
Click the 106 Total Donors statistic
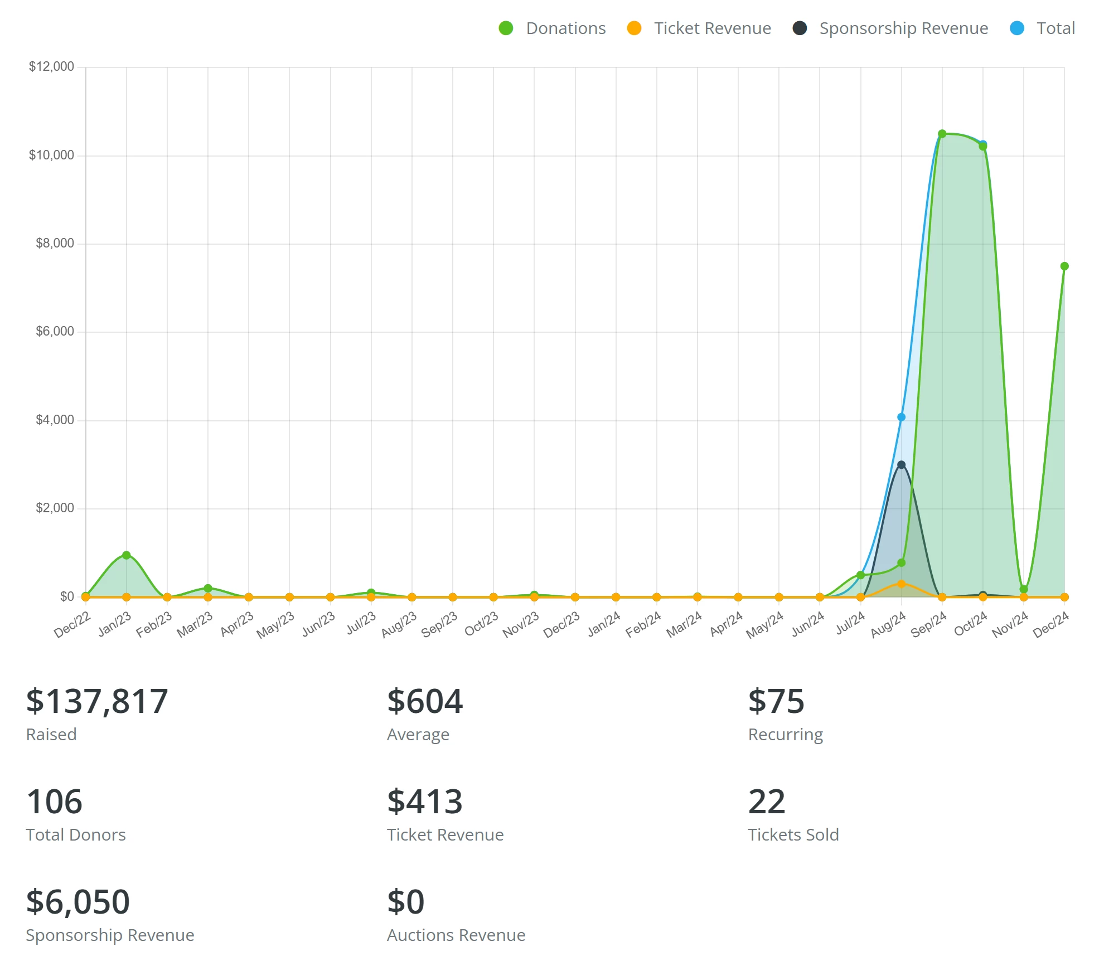(55, 802)
